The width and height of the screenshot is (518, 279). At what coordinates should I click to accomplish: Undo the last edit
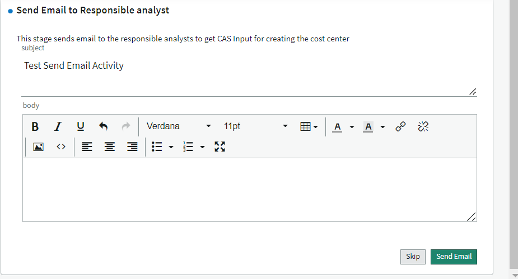[x=103, y=126]
